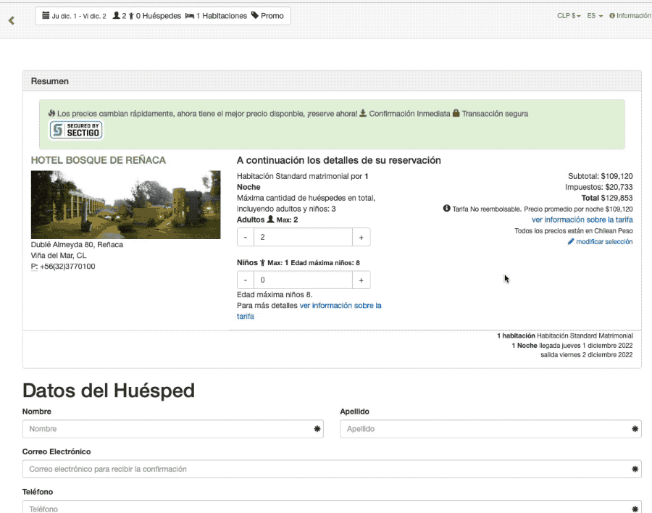Click the Resumen panel header
652x513 pixels.
click(332, 81)
